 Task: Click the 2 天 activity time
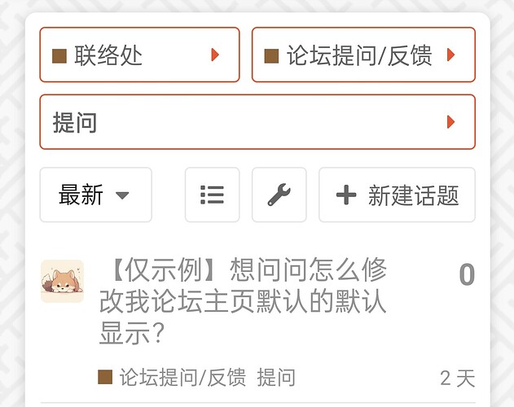click(458, 379)
